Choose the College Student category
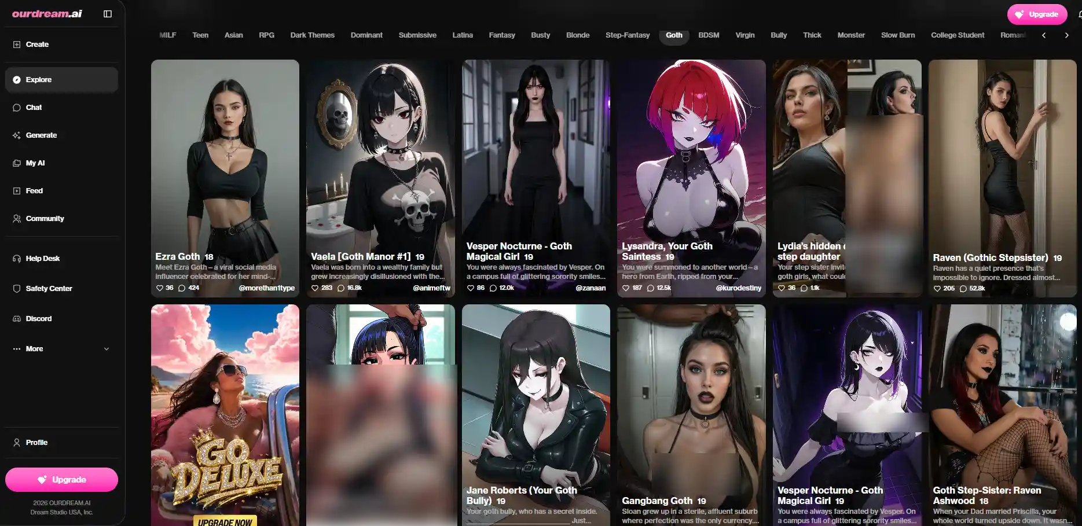 tap(957, 35)
